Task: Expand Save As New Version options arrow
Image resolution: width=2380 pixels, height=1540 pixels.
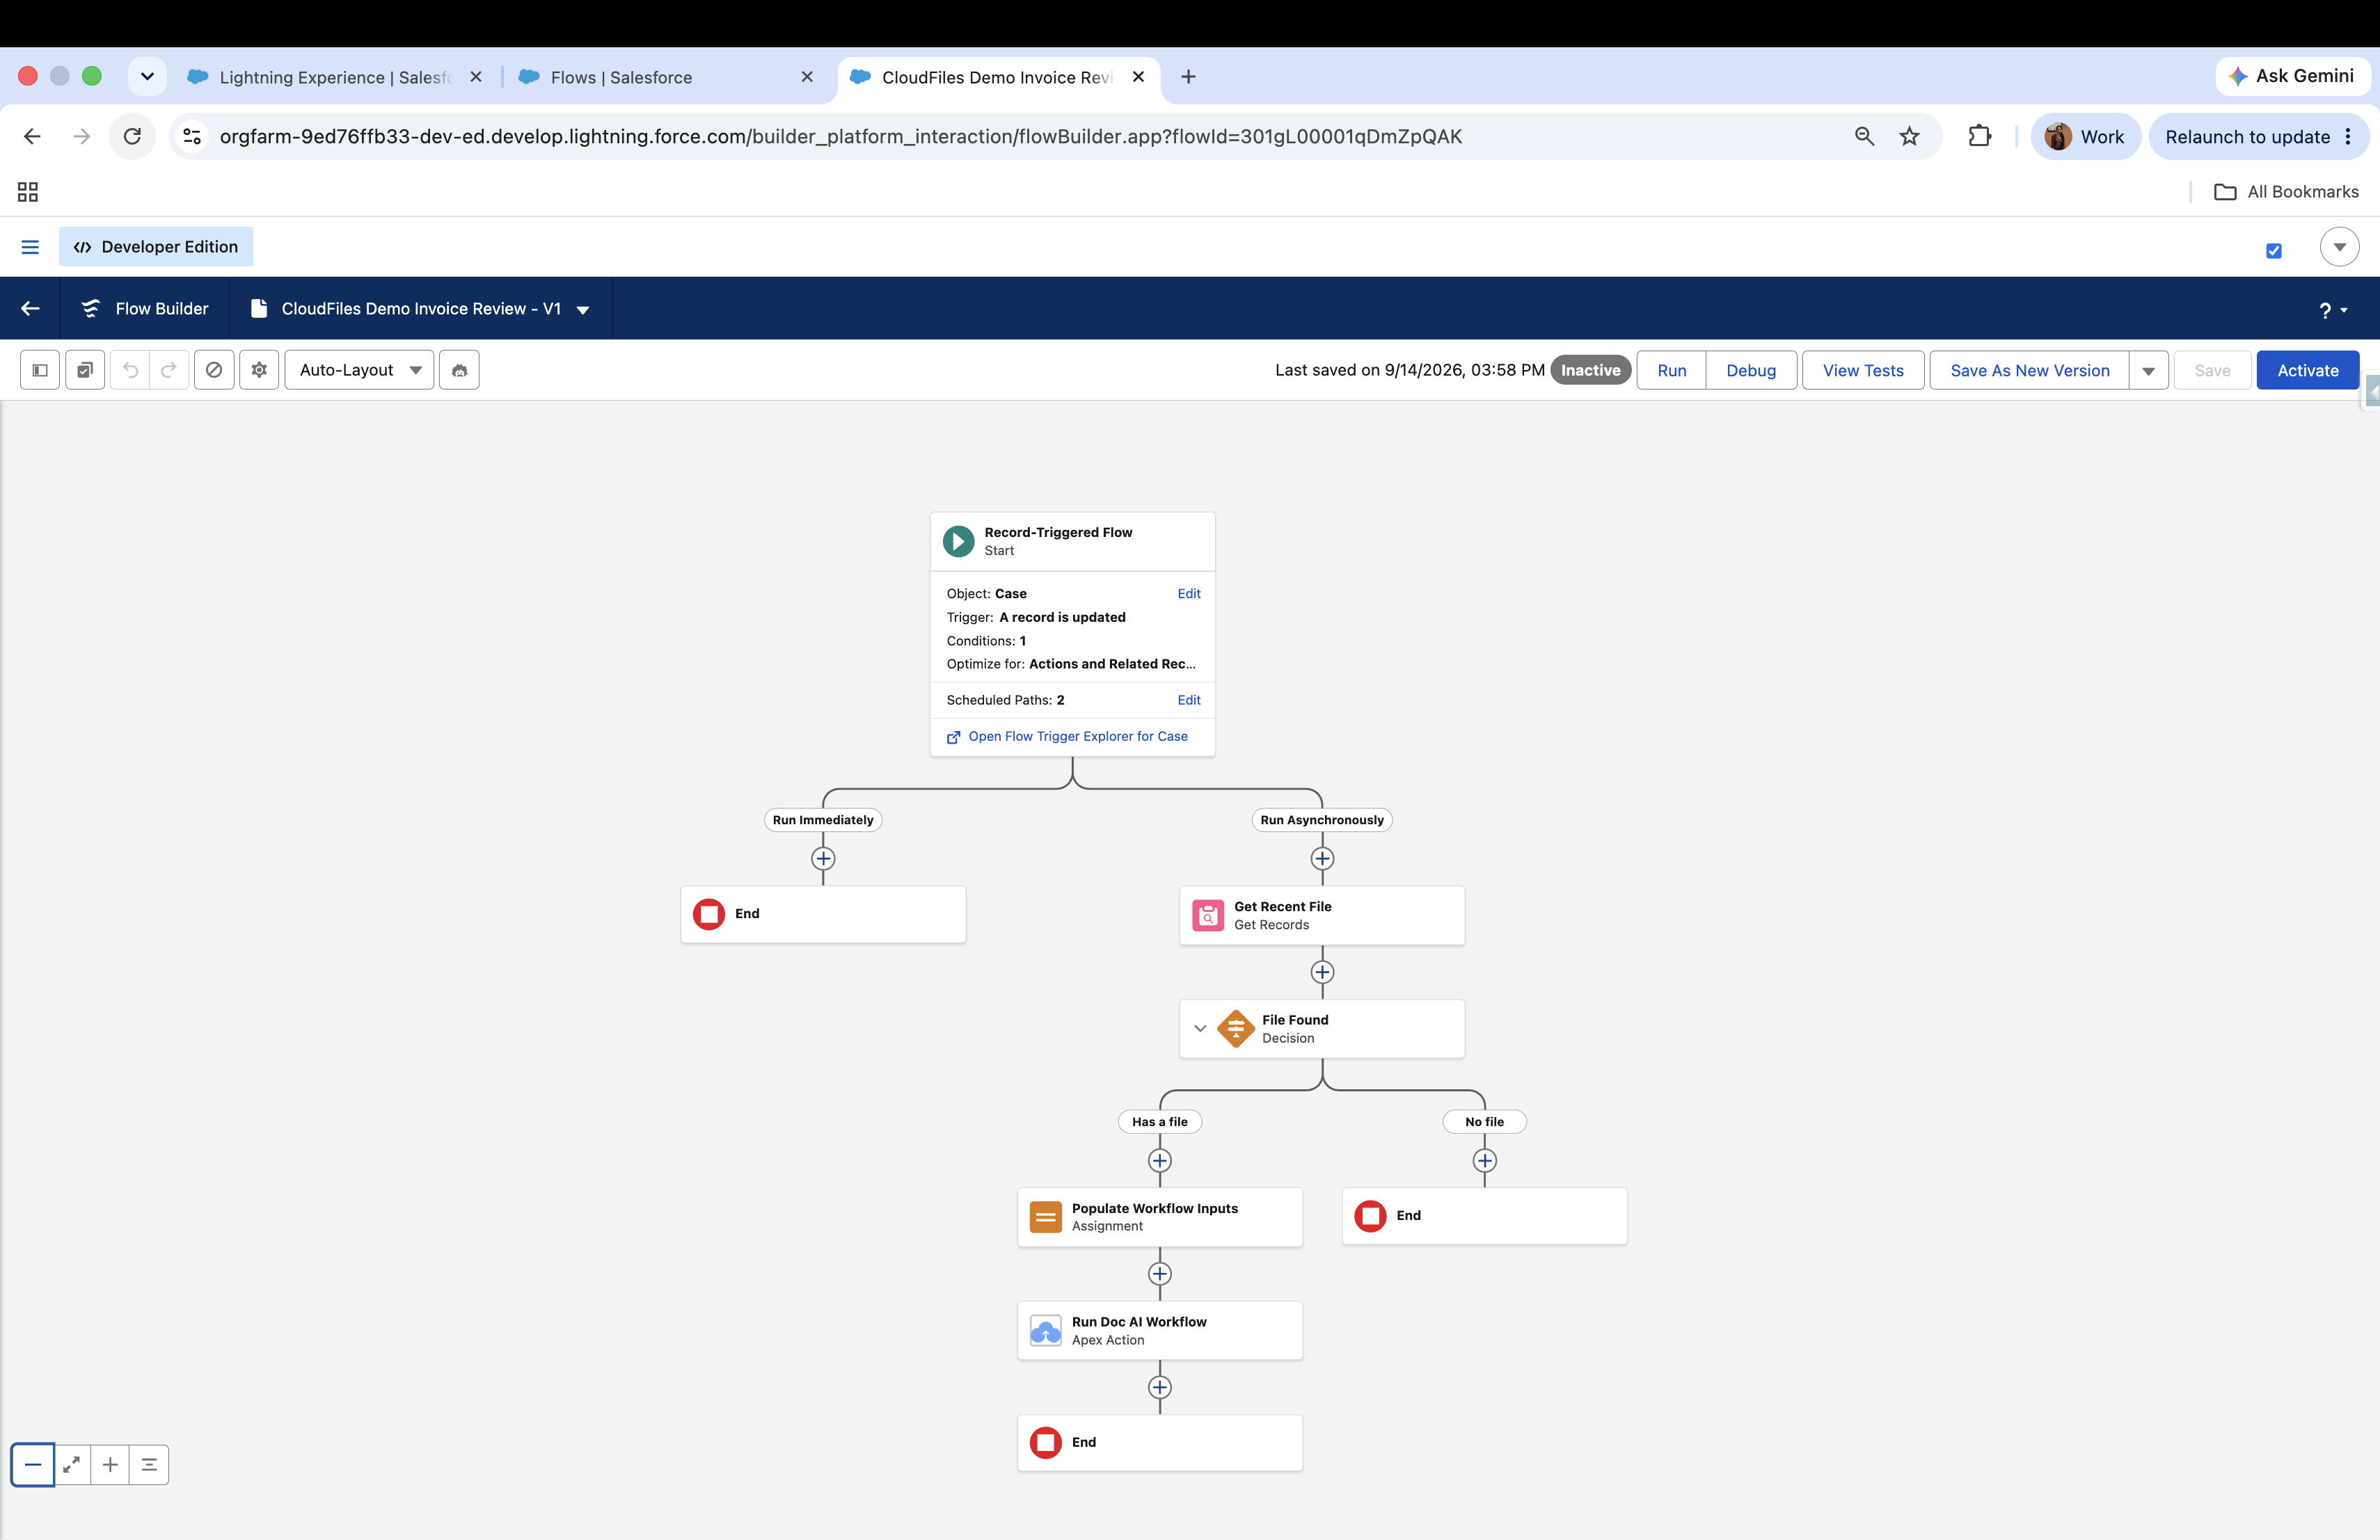Action: 2148,371
